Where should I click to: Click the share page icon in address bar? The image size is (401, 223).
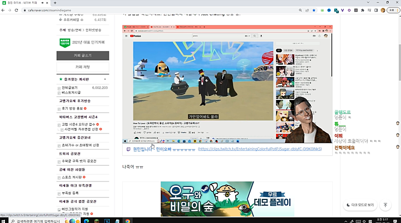click(x=307, y=10)
